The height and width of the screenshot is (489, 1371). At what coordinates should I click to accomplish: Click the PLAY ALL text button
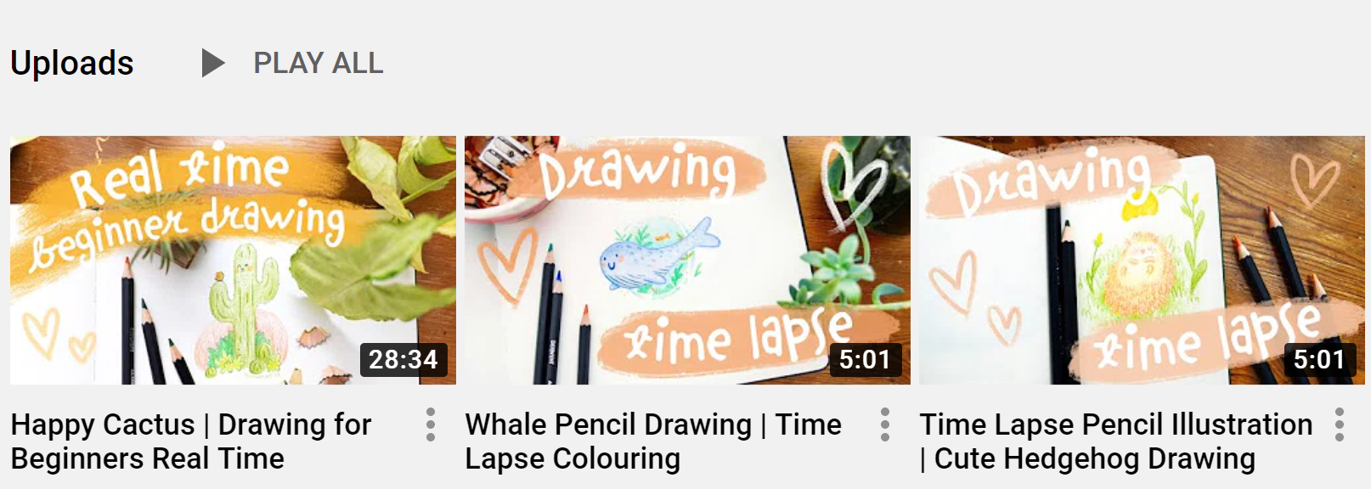pos(319,63)
